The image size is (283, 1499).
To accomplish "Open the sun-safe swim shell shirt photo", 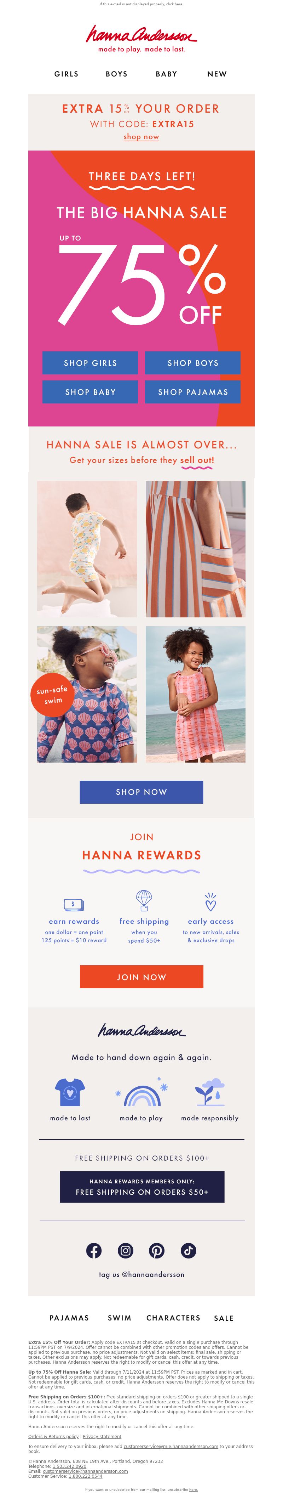I will [87, 694].
